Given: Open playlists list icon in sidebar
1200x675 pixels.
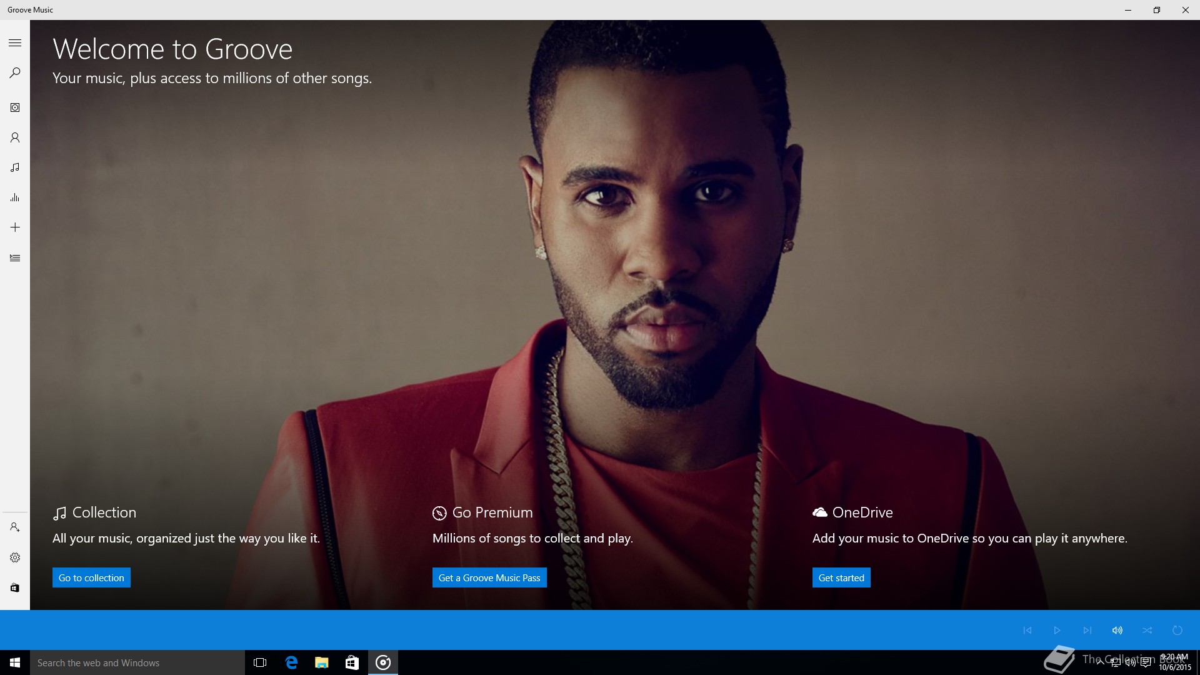Looking at the screenshot, I should point(15,257).
